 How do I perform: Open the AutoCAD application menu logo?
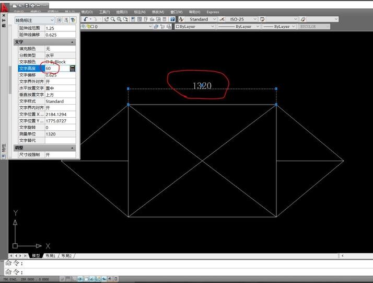(x=4, y=7)
